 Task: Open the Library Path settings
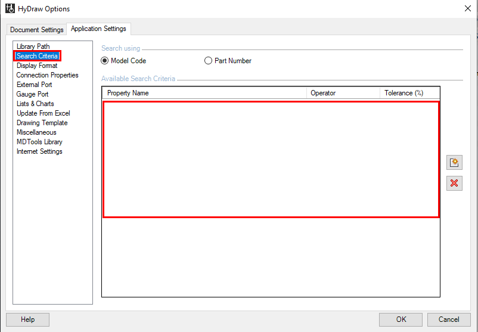(x=33, y=46)
